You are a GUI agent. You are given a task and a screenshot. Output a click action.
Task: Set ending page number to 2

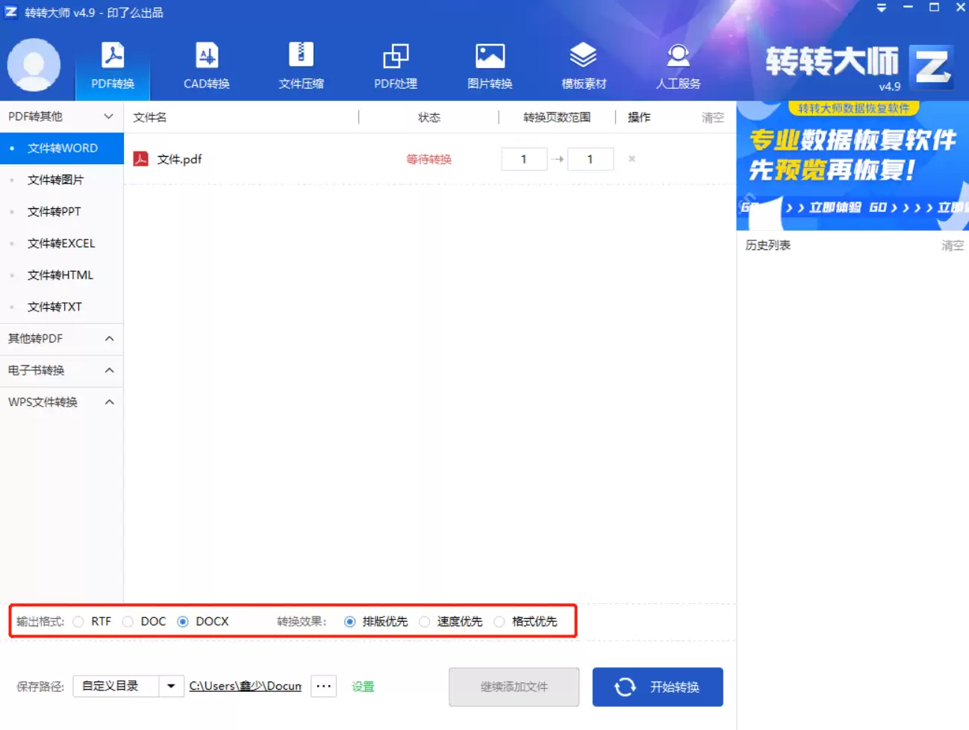point(591,158)
